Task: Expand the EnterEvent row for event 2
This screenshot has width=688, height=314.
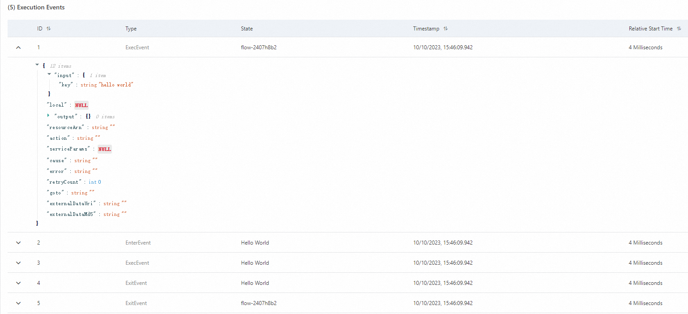Action: (18, 242)
